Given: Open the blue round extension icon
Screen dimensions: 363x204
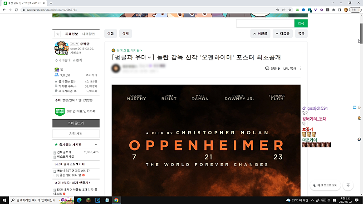Looking at the screenshot, I should (x=304, y=10).
